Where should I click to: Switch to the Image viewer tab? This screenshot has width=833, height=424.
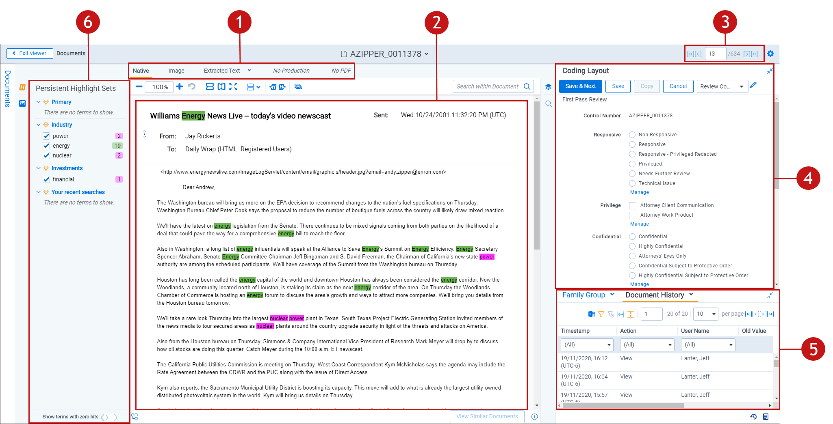point(176,71)
